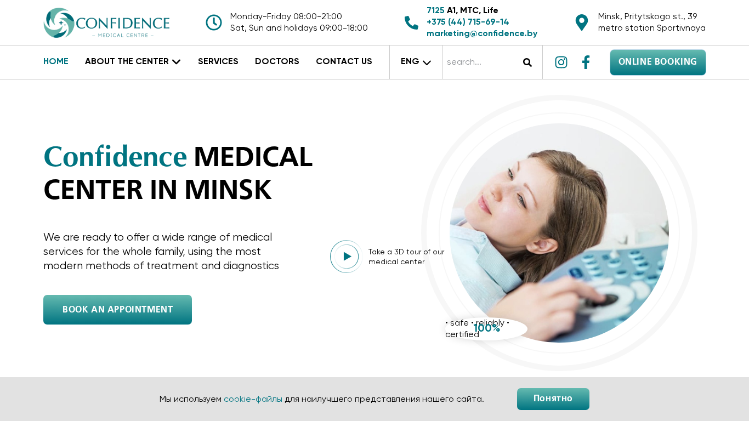The width and height of the screenshot is (749, 421).
Task: Click the map pin location icon
Action: [582, 22]
